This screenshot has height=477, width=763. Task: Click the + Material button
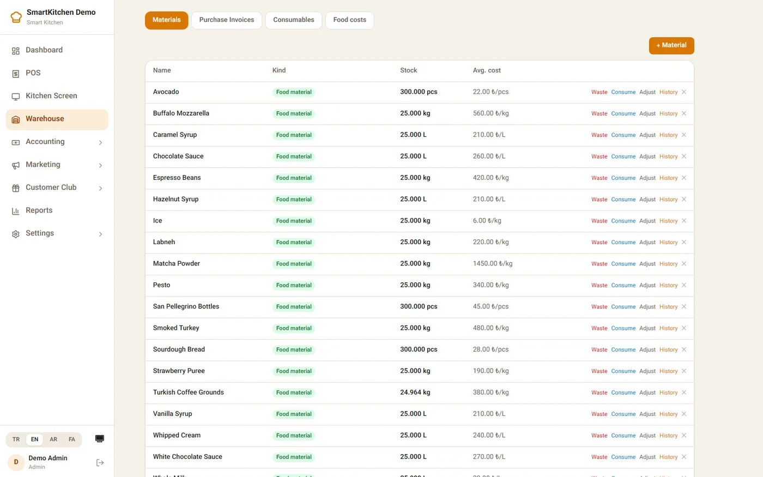pyautogui.click(x=671, y=46)
